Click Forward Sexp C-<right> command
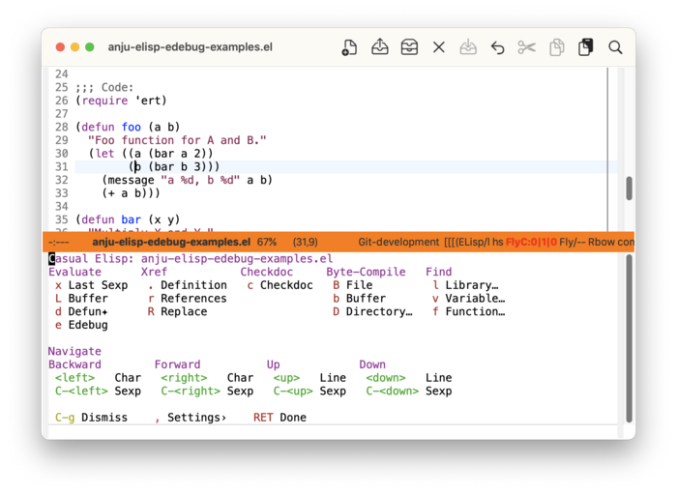This screenshot has width=677, height=494. [x=207, y=392]
